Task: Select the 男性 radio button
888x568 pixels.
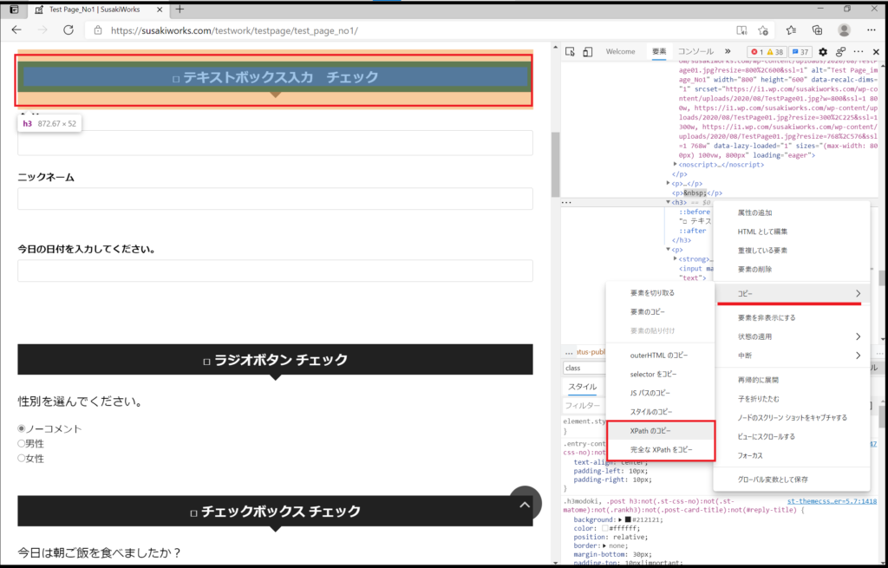Action: tap(22, 443)
